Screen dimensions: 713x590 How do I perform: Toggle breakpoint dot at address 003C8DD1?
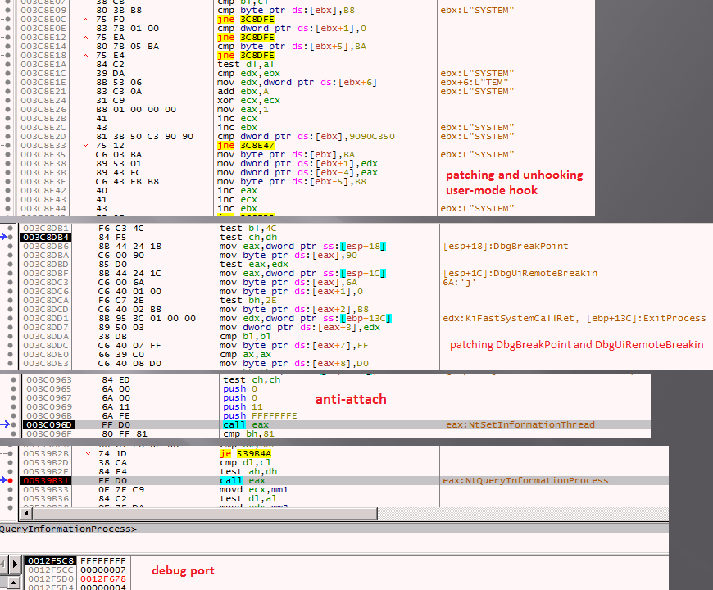tap(11, 318)
